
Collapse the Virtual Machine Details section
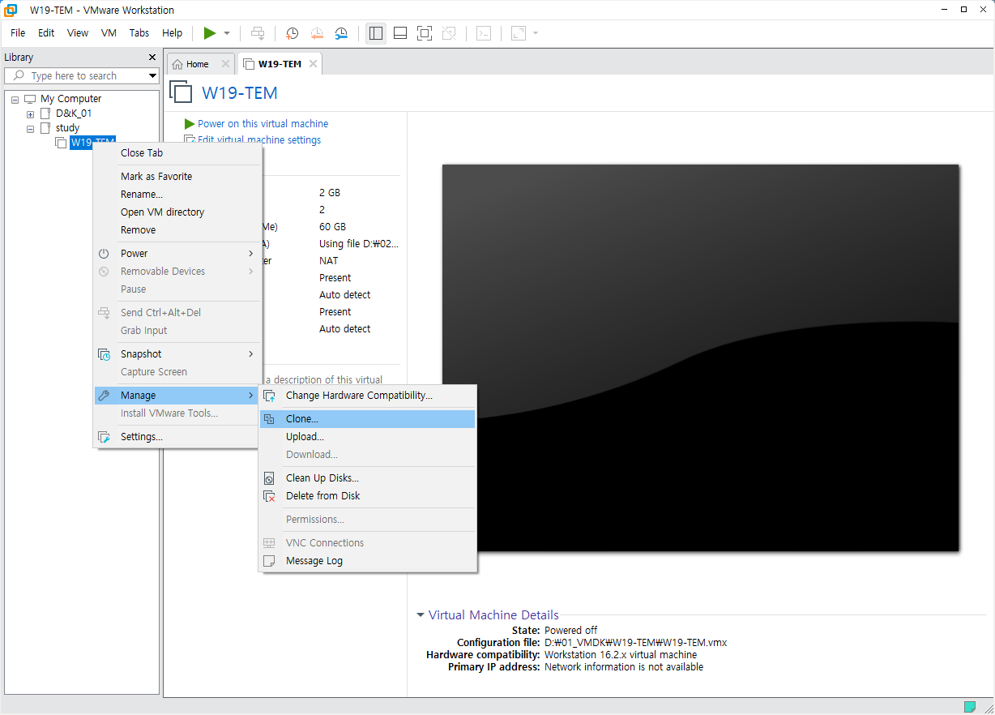pyautogui.click(x=421, y=615)
